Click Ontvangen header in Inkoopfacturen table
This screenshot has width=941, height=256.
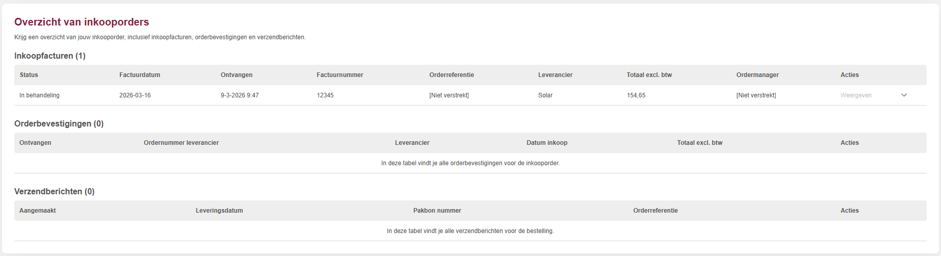click(237, 75)
